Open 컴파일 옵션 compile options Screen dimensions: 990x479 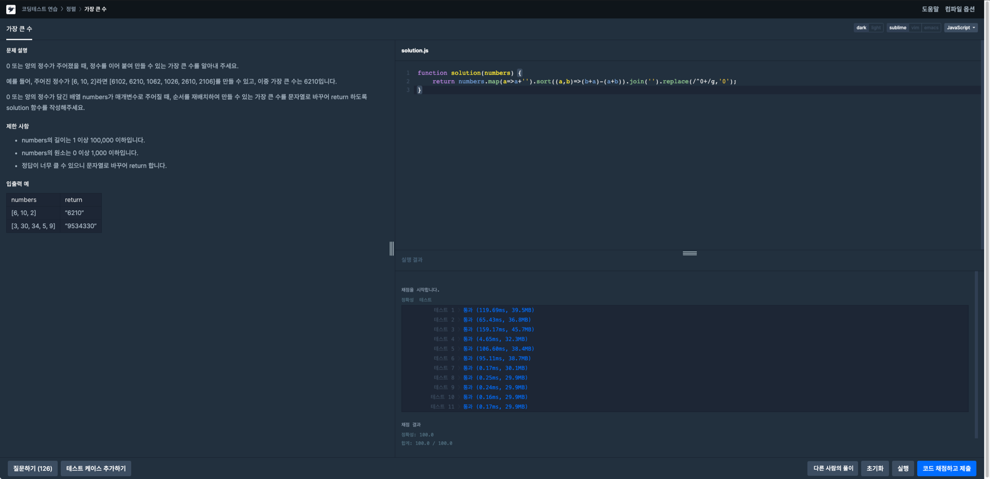tap(960, 9)
